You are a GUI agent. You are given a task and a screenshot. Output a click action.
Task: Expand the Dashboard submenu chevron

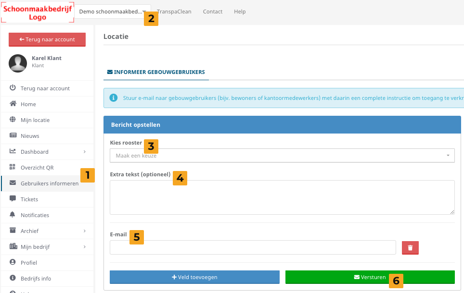pos(85,152)
